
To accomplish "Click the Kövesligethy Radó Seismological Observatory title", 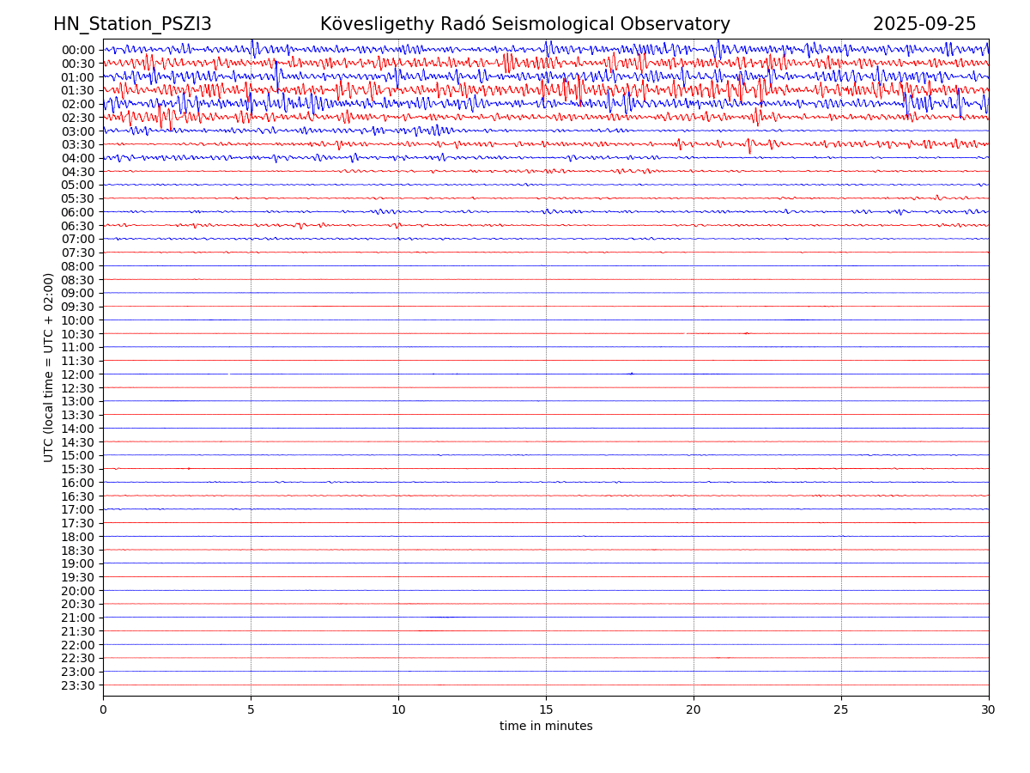I will pyautogui.click(x=524, y=24).
